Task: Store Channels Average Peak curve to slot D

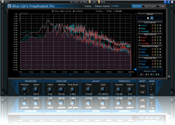Action: tap(160, 52)
